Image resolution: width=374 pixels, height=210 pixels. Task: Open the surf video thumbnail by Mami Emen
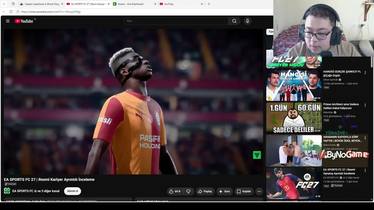[x=294, y=150]
